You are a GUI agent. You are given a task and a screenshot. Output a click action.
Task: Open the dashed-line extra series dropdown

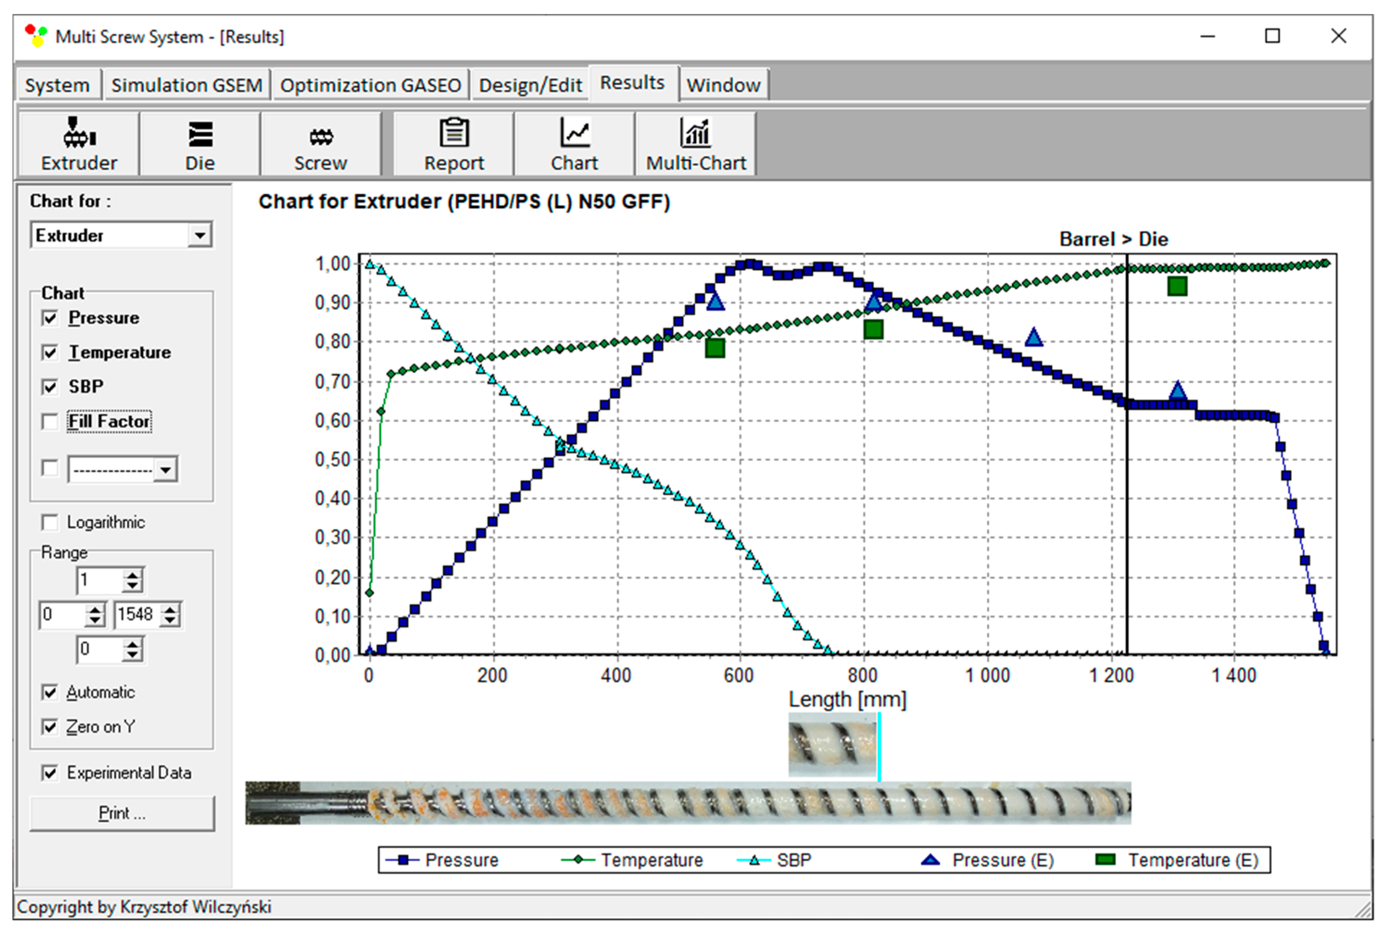tap(165, 470)
